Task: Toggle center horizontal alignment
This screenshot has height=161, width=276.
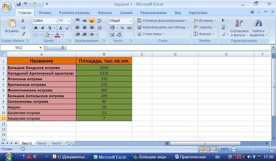Action: pyautogui.click(x=84, y=27)
